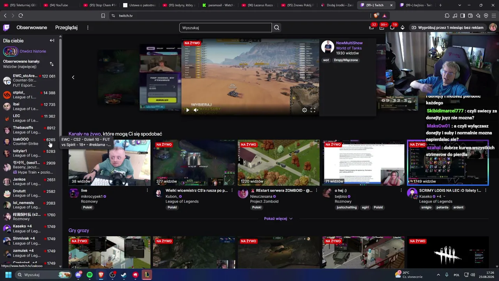
Task: Open Spotify from the taskbar
Action: coord(90,275)
